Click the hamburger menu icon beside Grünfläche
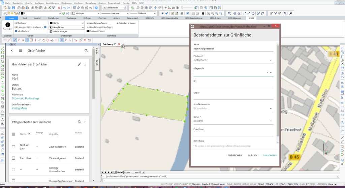 point(21,51)
